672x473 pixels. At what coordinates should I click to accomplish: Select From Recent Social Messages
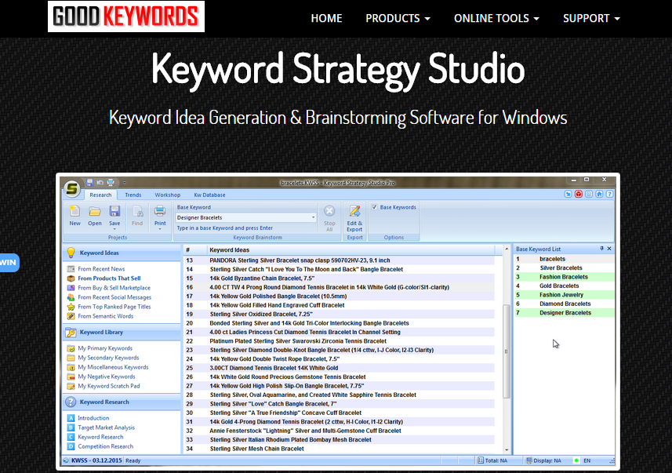[114, 297]
